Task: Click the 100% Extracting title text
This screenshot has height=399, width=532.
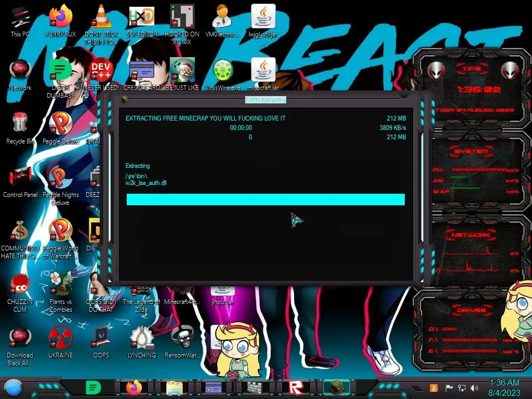Action: [x=265, y=100]
